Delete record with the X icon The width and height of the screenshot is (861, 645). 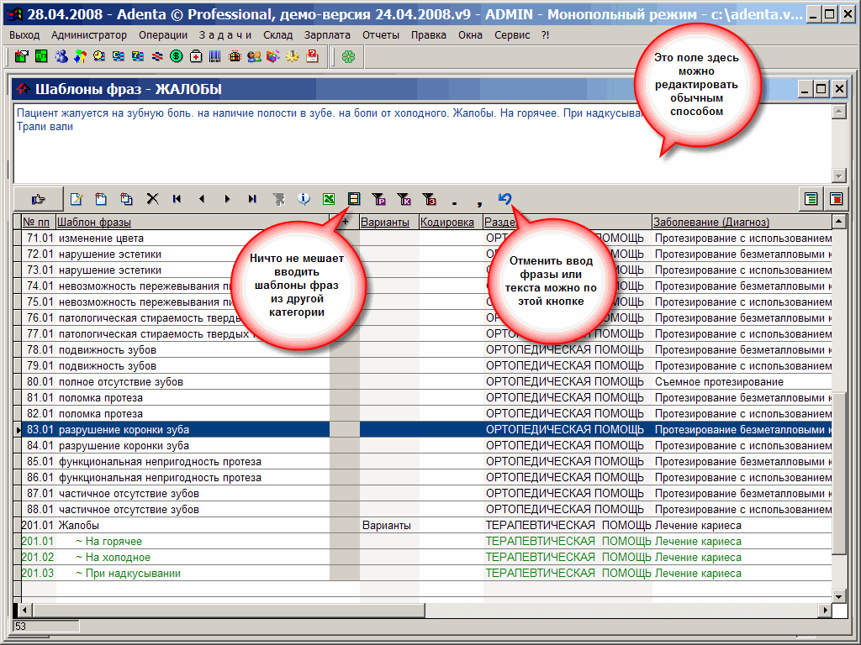[152, 199]
